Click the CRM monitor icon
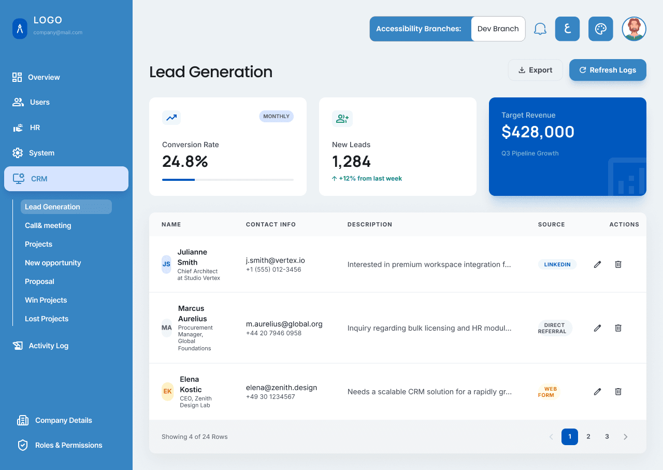 (19, 179)
